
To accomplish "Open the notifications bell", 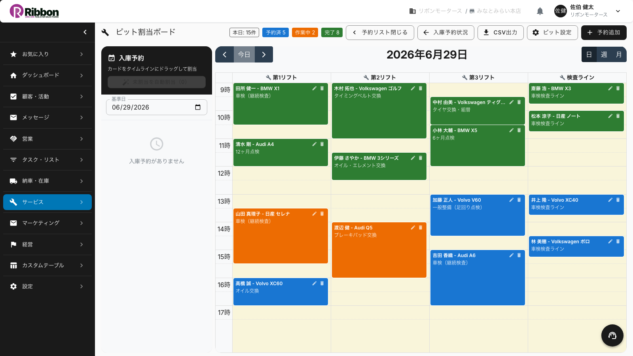I will tap(540, 11).
